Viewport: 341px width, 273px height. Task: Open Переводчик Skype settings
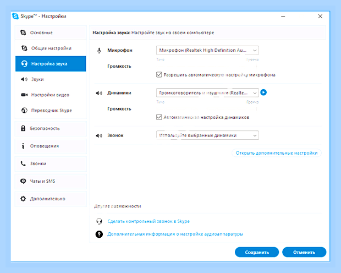(x=51, y=111)
